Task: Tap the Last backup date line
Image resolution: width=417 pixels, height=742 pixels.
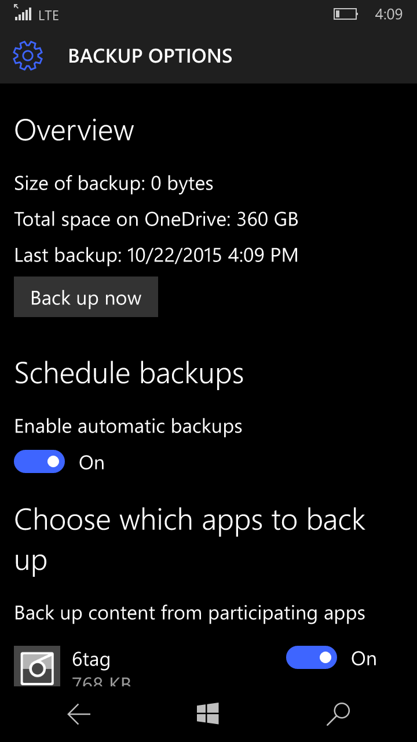Action: (156, 255)
